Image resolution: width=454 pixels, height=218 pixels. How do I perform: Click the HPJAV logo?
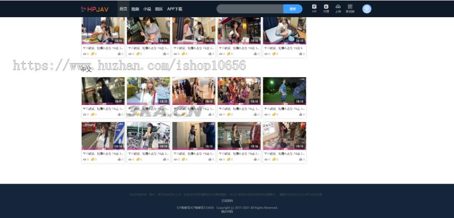point(94,9)
